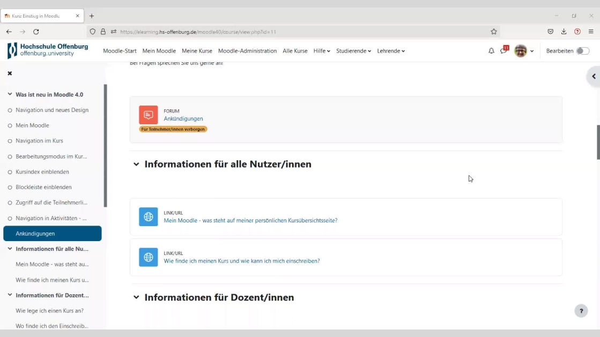Viewport: 600px width, 337px height.
Task: Open the Firefox application menu
Action: click(591, 32)
